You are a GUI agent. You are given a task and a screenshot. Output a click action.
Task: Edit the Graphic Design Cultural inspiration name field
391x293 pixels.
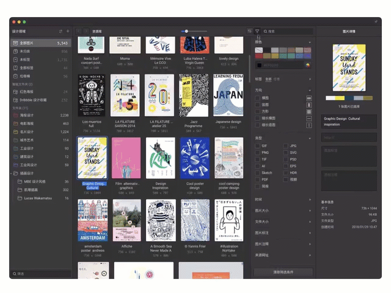(x=349, y=121)
